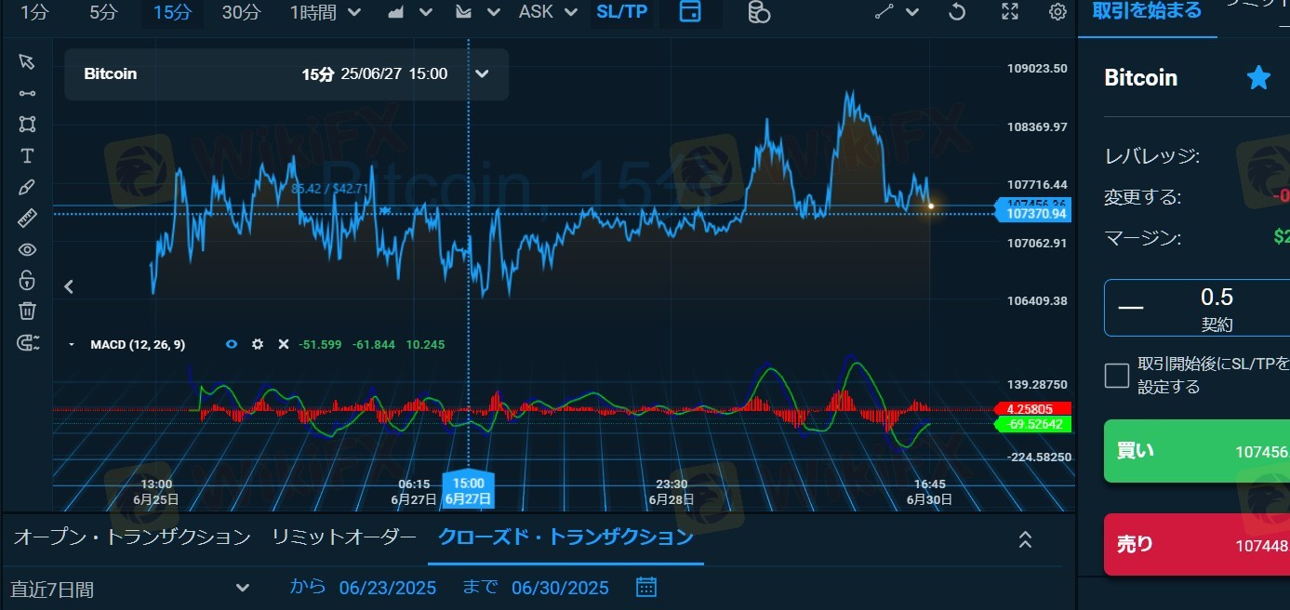This screenshot has width=1290, height=610.
Task: Open the ASK price type dropdown
Action: (x=547, y=12)
